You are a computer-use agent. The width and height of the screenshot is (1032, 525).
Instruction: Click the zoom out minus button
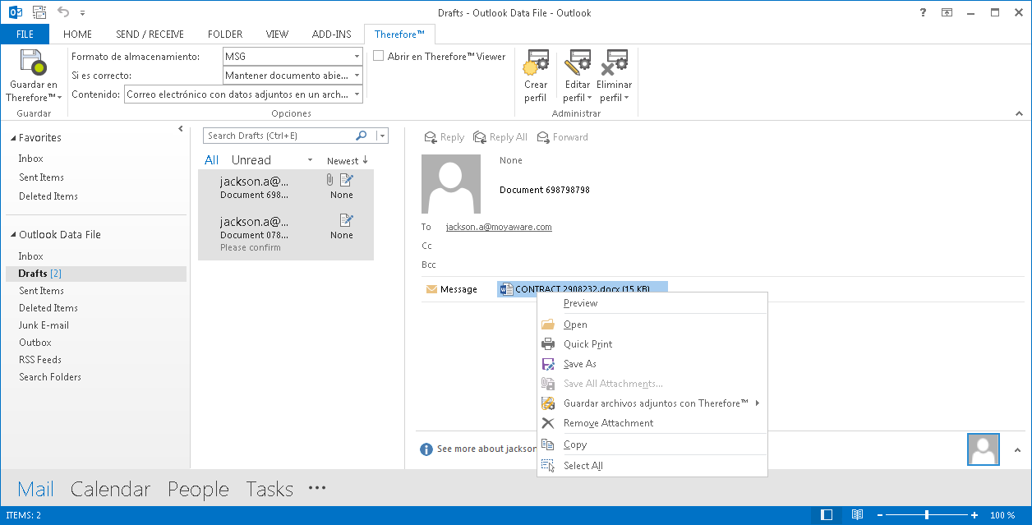click(x=878, y=515)
